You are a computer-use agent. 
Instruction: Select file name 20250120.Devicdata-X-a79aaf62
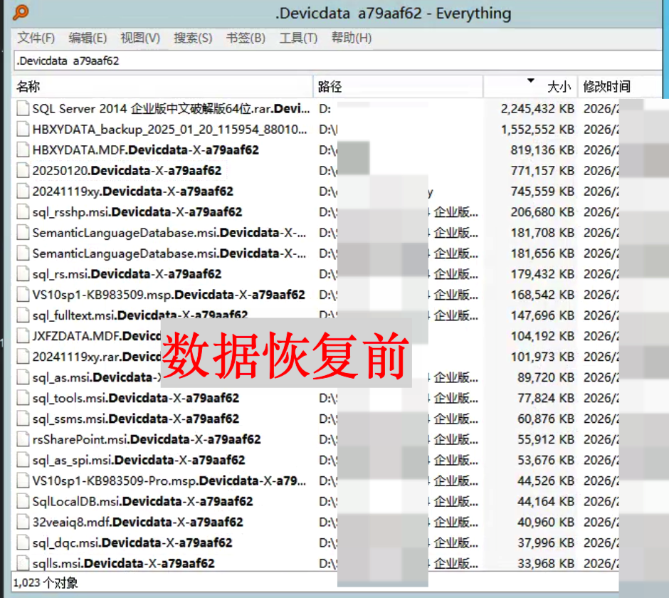point(127,170)
